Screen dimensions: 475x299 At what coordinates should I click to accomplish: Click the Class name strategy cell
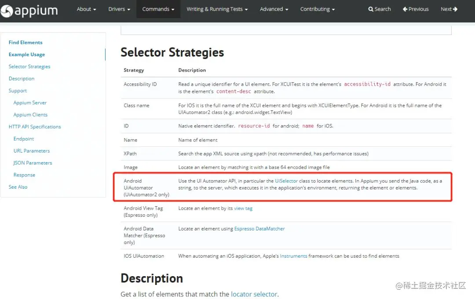coord(136,106)
